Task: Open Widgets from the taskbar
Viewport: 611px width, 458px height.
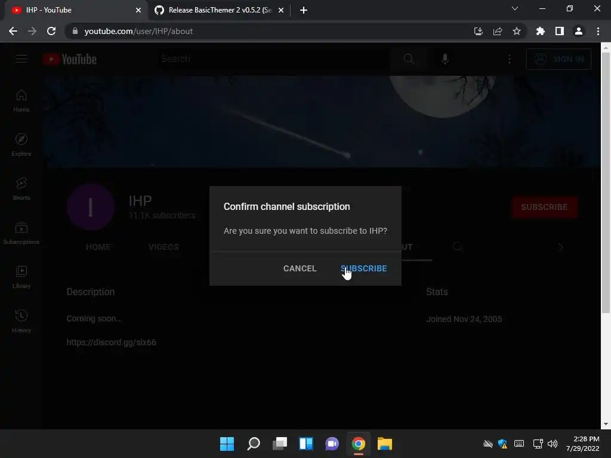Action: coord(306,444)
